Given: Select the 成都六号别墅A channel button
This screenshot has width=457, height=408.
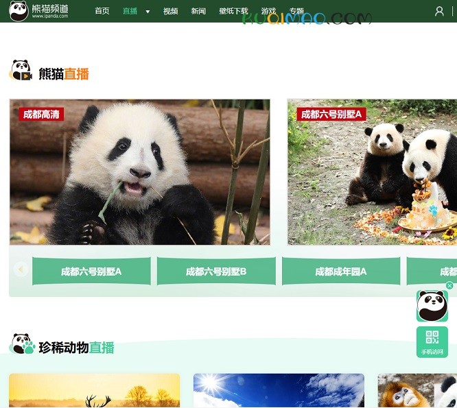Looking at the screenshot, I should pos(91,272).
